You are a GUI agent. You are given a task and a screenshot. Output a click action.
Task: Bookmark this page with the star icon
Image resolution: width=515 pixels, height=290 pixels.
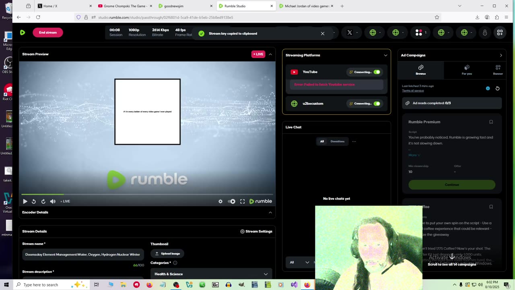437,17
